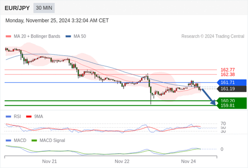Image resolution: width=248 pixels, height=168 pixels.
Task: Toggle the RSI legend entry
Action: tap(13, 116)
